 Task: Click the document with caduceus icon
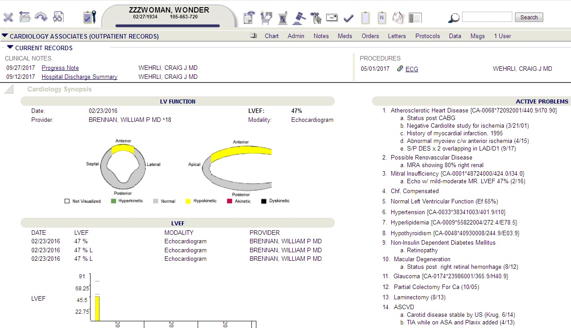249,18
